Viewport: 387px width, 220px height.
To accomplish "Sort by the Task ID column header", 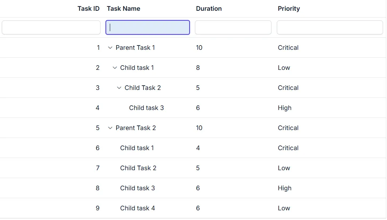I will [88, 9].
